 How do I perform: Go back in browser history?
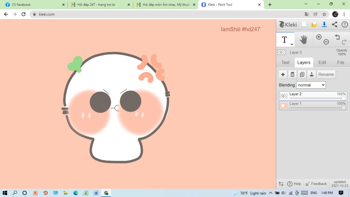coord(6,14)
